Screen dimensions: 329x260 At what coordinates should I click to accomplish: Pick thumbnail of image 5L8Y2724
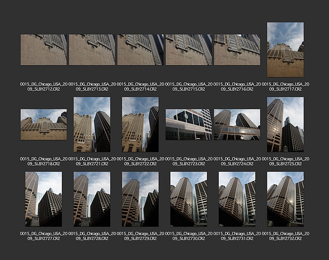point(237,125)
